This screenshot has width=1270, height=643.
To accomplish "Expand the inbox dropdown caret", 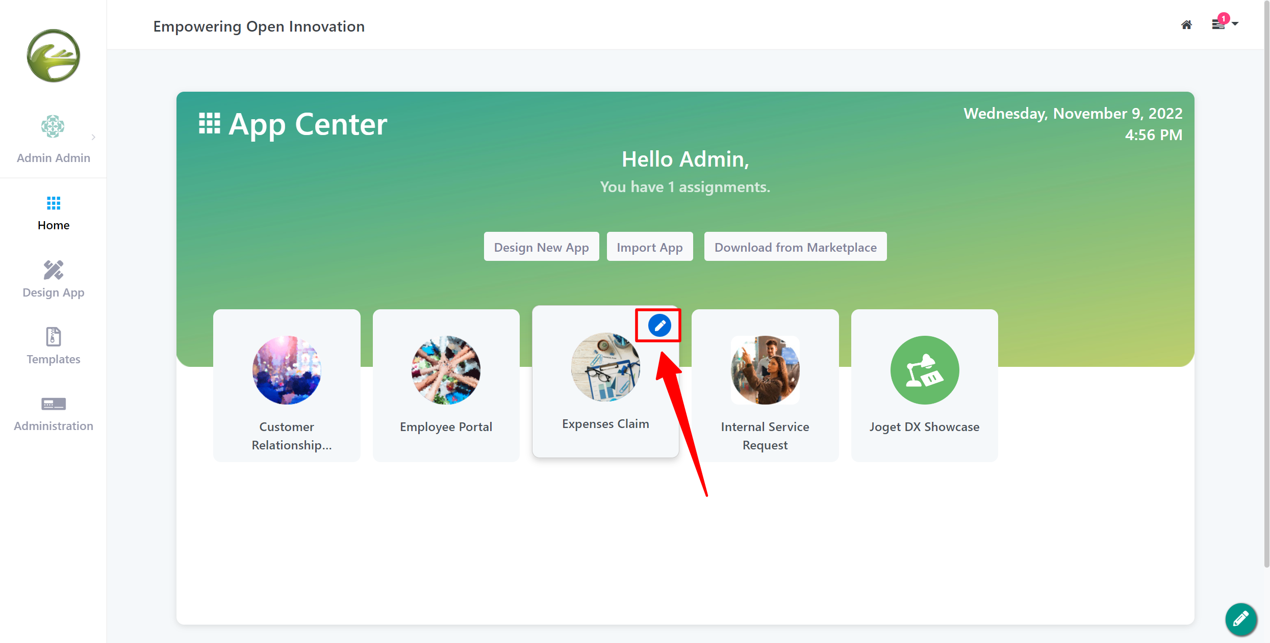I will [x=1235, y=24].
